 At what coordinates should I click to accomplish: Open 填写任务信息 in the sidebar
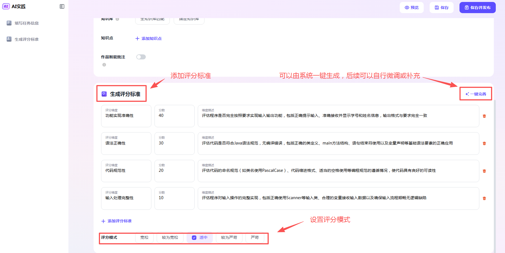27,23
